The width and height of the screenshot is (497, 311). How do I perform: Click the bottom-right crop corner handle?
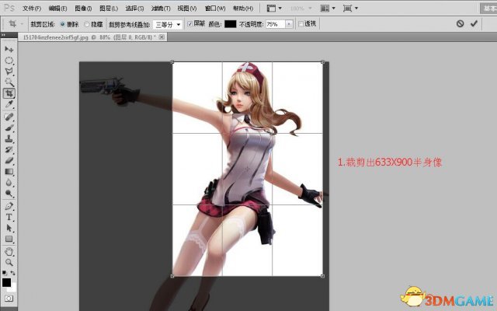point(323,276)
